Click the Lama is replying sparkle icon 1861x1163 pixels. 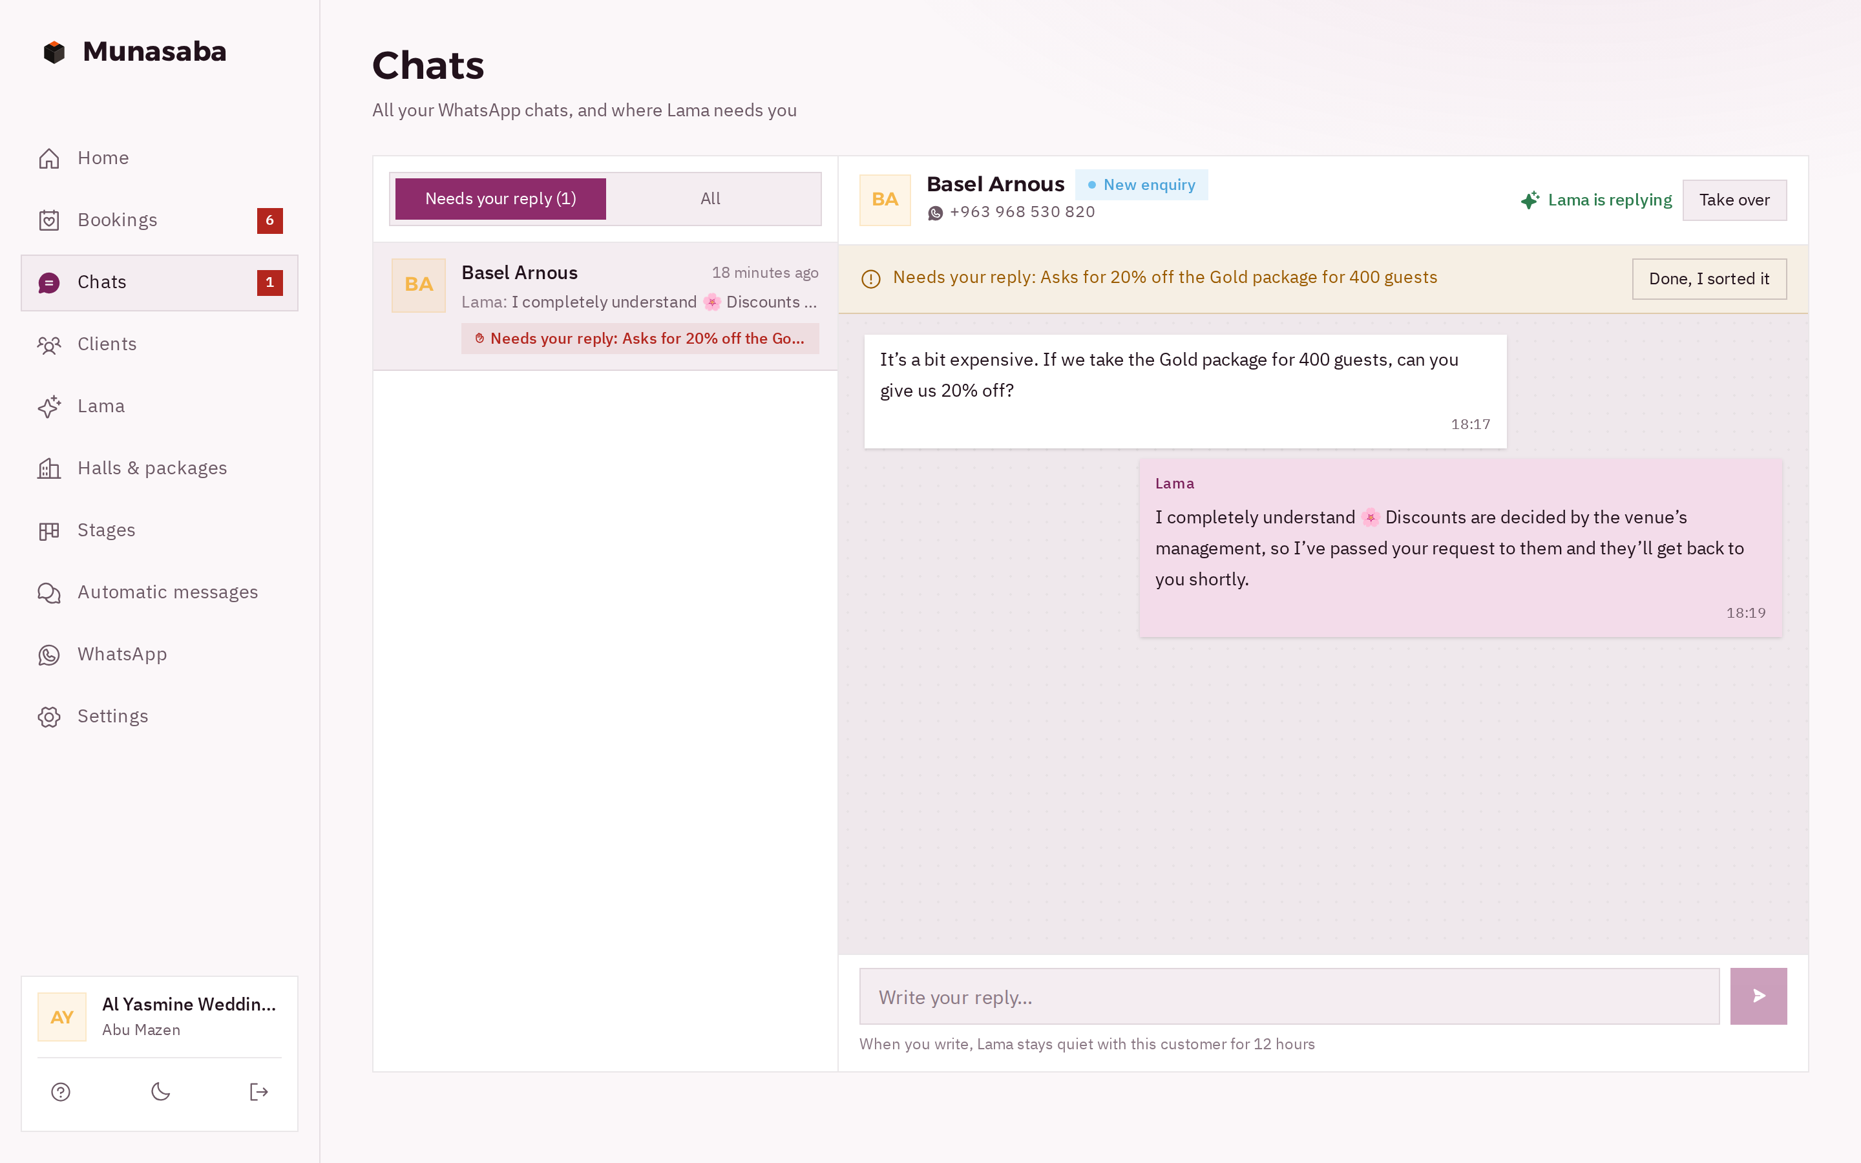(1530, 200)
